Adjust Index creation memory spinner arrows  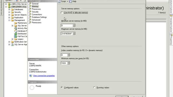pos(68,55)
